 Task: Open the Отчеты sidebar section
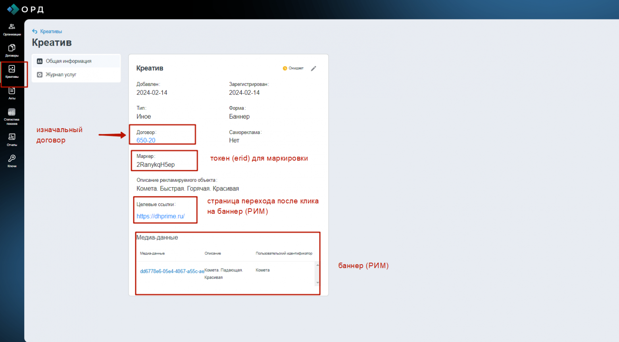(12, 140)
